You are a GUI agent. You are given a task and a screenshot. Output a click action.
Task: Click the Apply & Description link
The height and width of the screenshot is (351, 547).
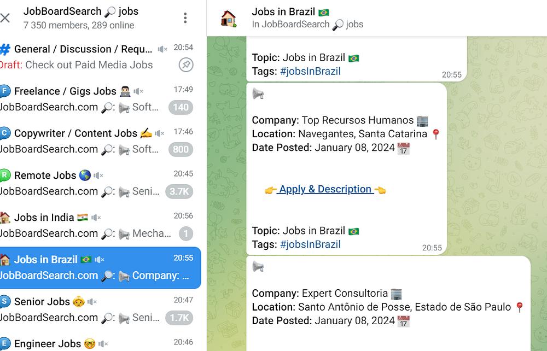click(x=325, y=189)
